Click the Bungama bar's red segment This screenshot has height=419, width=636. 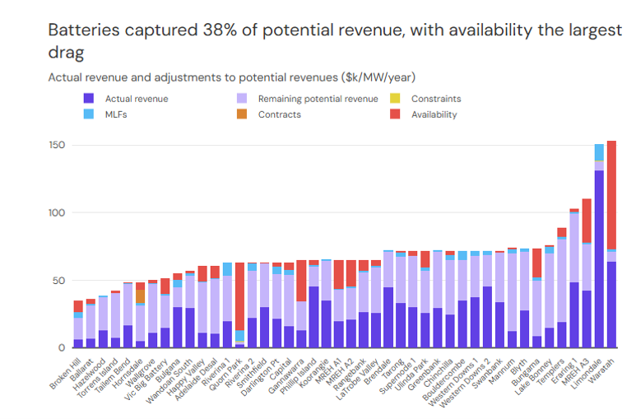[x=537, y=263]
